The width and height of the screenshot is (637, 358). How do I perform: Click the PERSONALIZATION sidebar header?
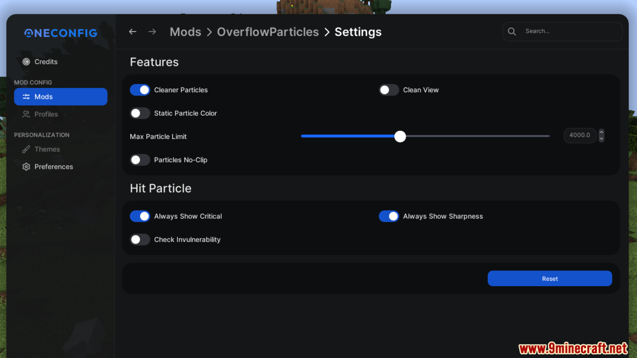42,135
